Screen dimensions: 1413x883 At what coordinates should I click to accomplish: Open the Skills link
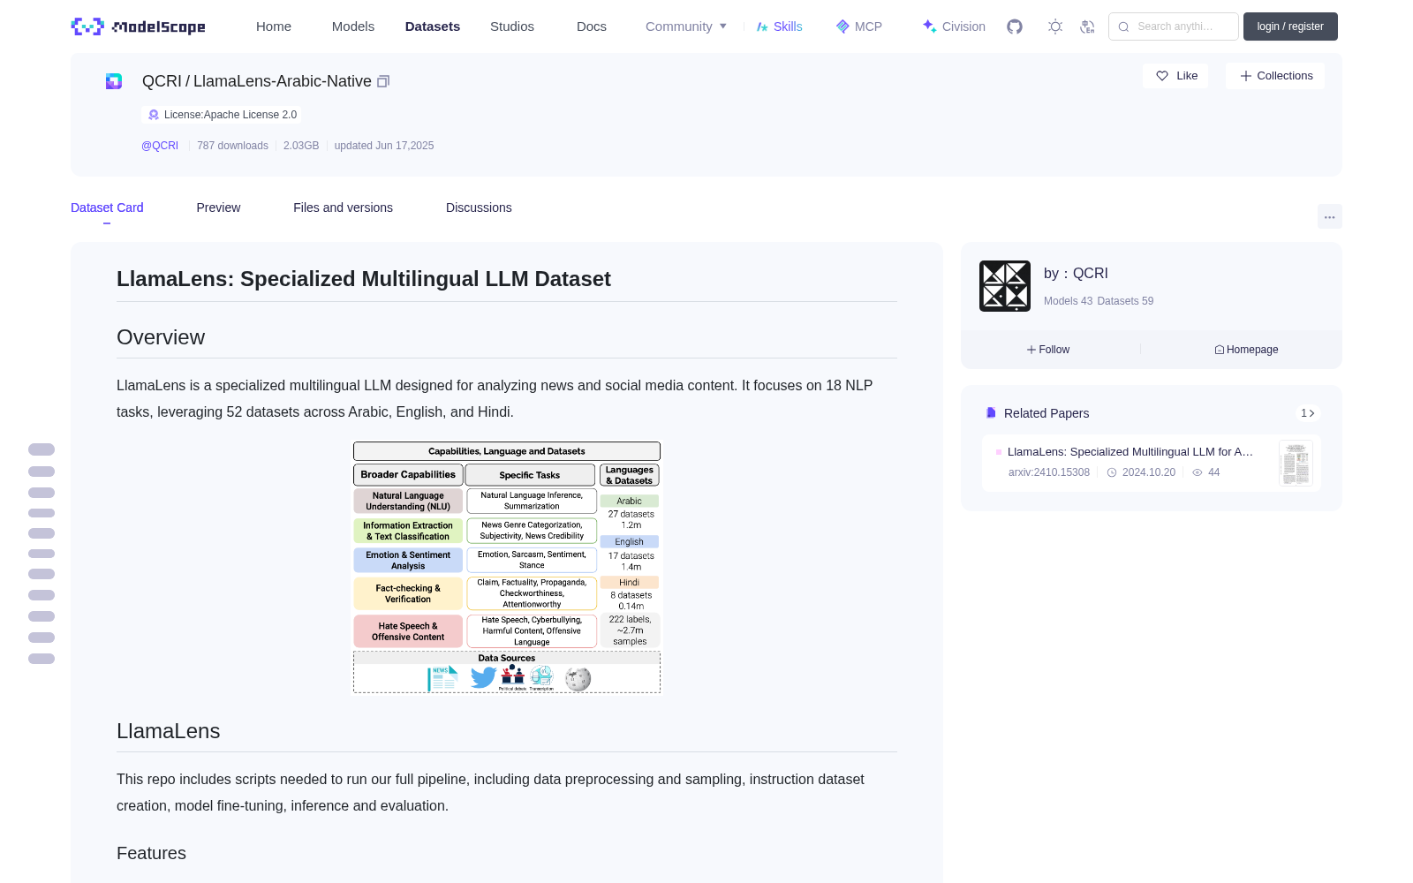coord(780,26)
